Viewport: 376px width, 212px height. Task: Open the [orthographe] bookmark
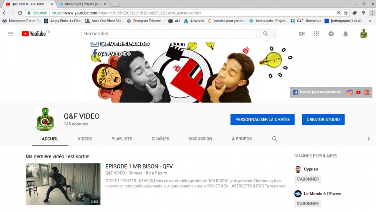343,21
